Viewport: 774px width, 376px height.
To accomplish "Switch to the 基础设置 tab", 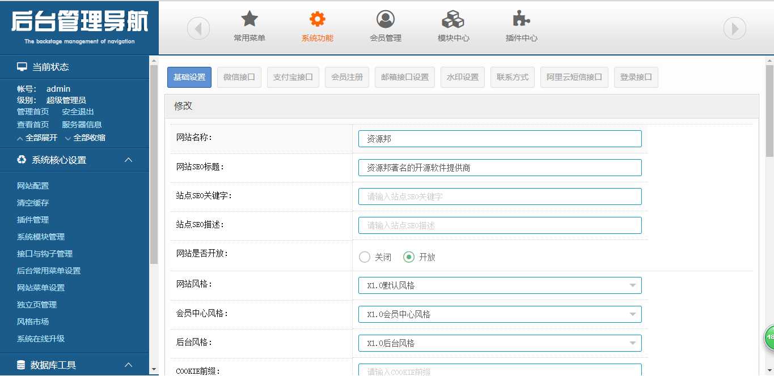I will tap(189, 77).
